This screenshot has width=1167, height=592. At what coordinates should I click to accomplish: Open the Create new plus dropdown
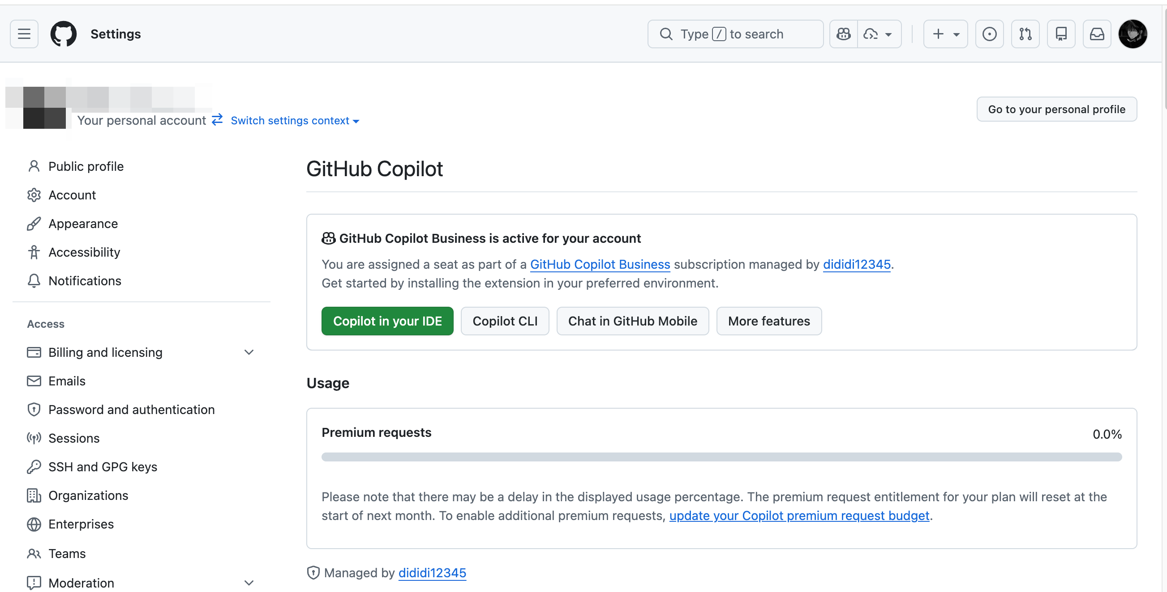pyautogui.click(x=945, y=34)
